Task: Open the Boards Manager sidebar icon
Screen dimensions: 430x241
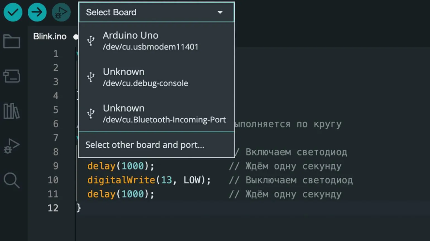Action: tap(12, 76)
